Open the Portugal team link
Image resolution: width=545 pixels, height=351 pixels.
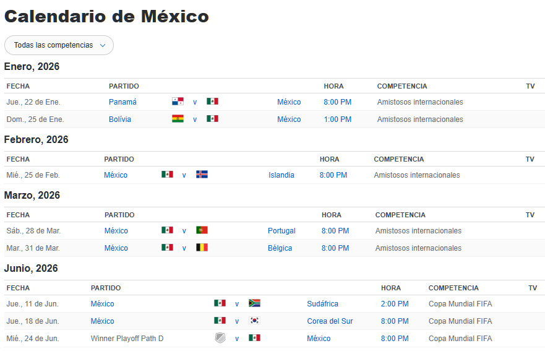[x=281, y=231]
